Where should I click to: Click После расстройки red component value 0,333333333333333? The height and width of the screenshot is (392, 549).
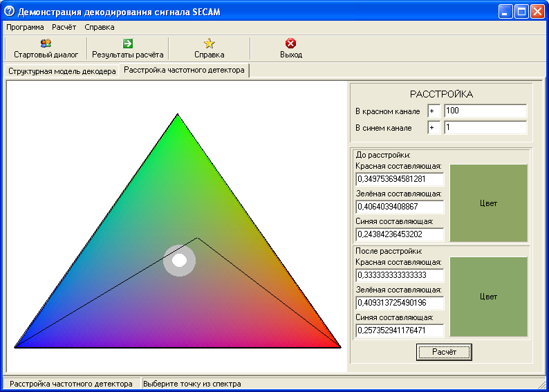(x=400, y=275)
